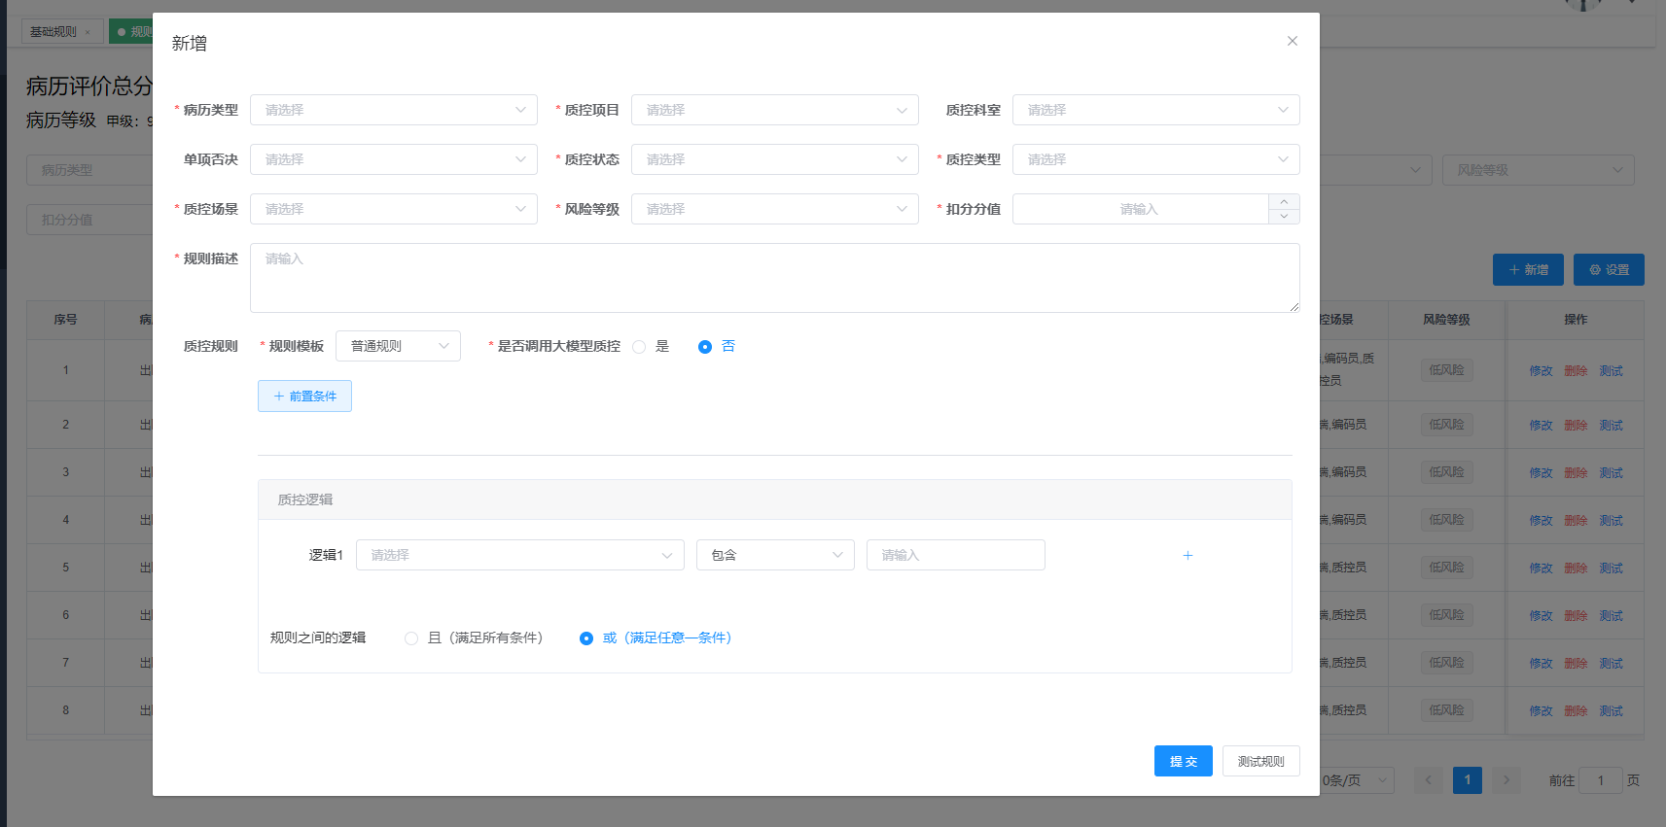The height and width of the screenshot is (827, 1666).
Task: Click the 规则描述 text area
Action: (x=775, y=278)
